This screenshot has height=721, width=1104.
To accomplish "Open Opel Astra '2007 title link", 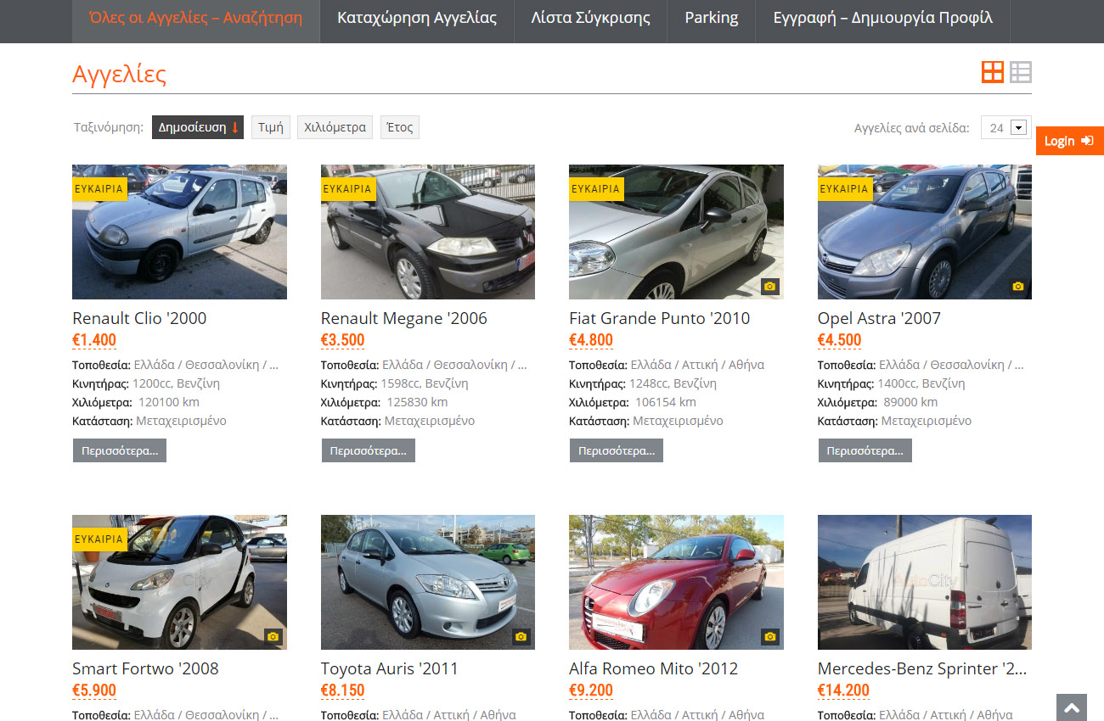I will click(x=879, y=318).
